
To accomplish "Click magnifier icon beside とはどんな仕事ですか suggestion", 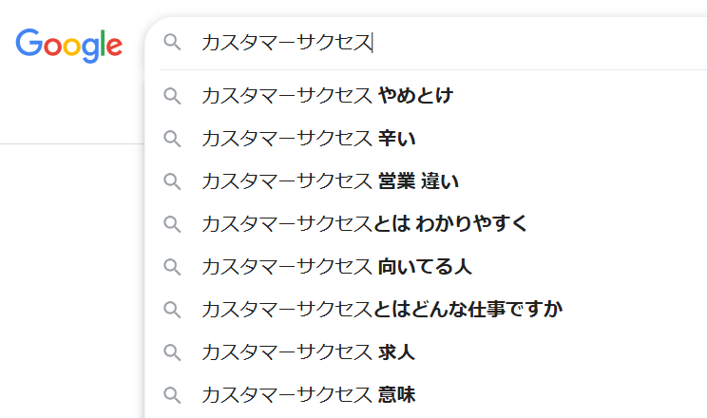I will tap(172, 309).
